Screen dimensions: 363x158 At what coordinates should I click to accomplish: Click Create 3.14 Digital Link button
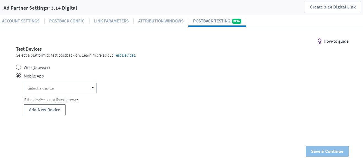(x=333, y=7)
